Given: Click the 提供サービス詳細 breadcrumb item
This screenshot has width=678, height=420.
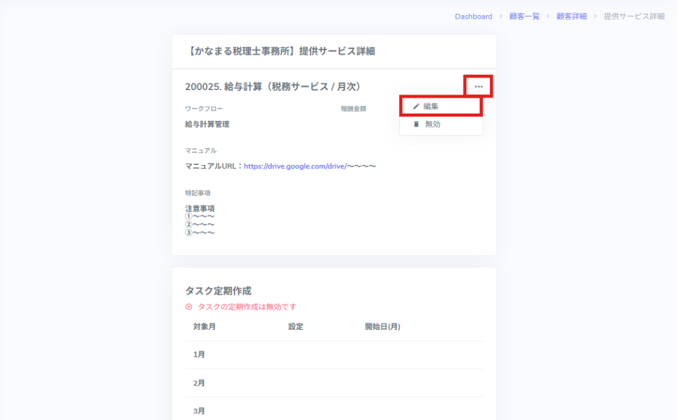Looking at the screenshot, I should (634, 17).
